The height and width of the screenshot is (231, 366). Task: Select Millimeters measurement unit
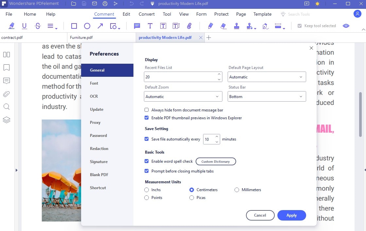pos(237,190)
